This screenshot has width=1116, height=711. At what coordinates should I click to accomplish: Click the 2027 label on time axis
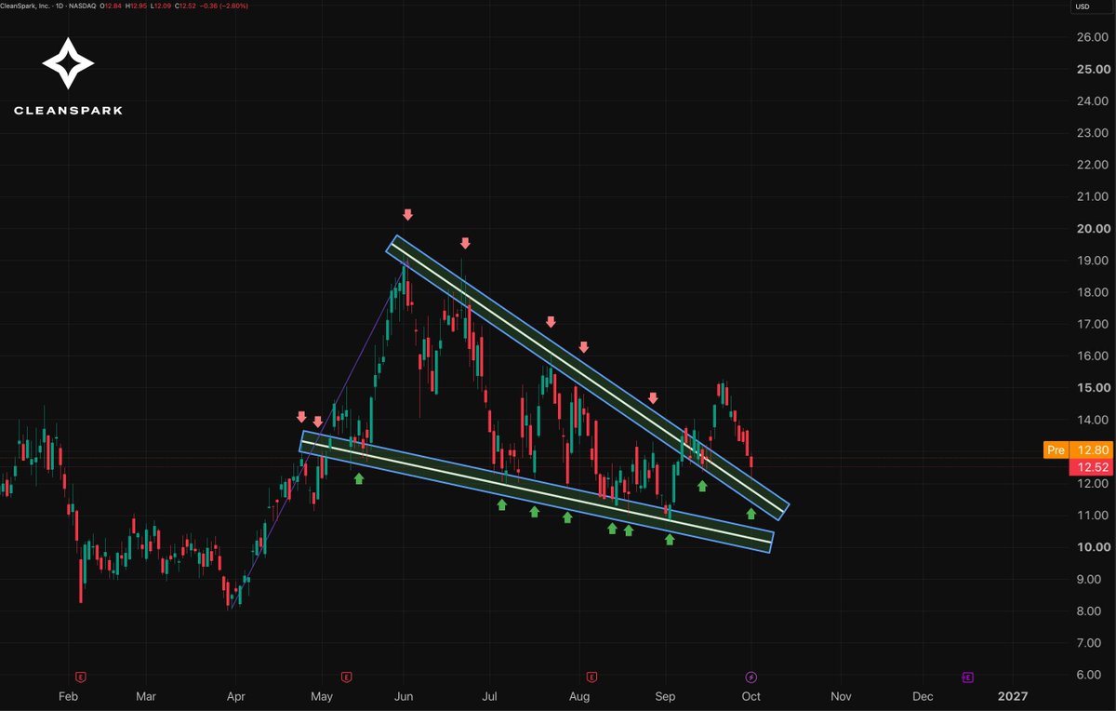[1012, 696]
